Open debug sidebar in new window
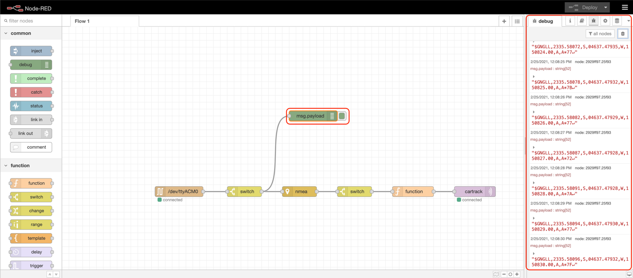The height and width of the screenshot is (278, 633). pyautogui.click(x=629, y=274)
